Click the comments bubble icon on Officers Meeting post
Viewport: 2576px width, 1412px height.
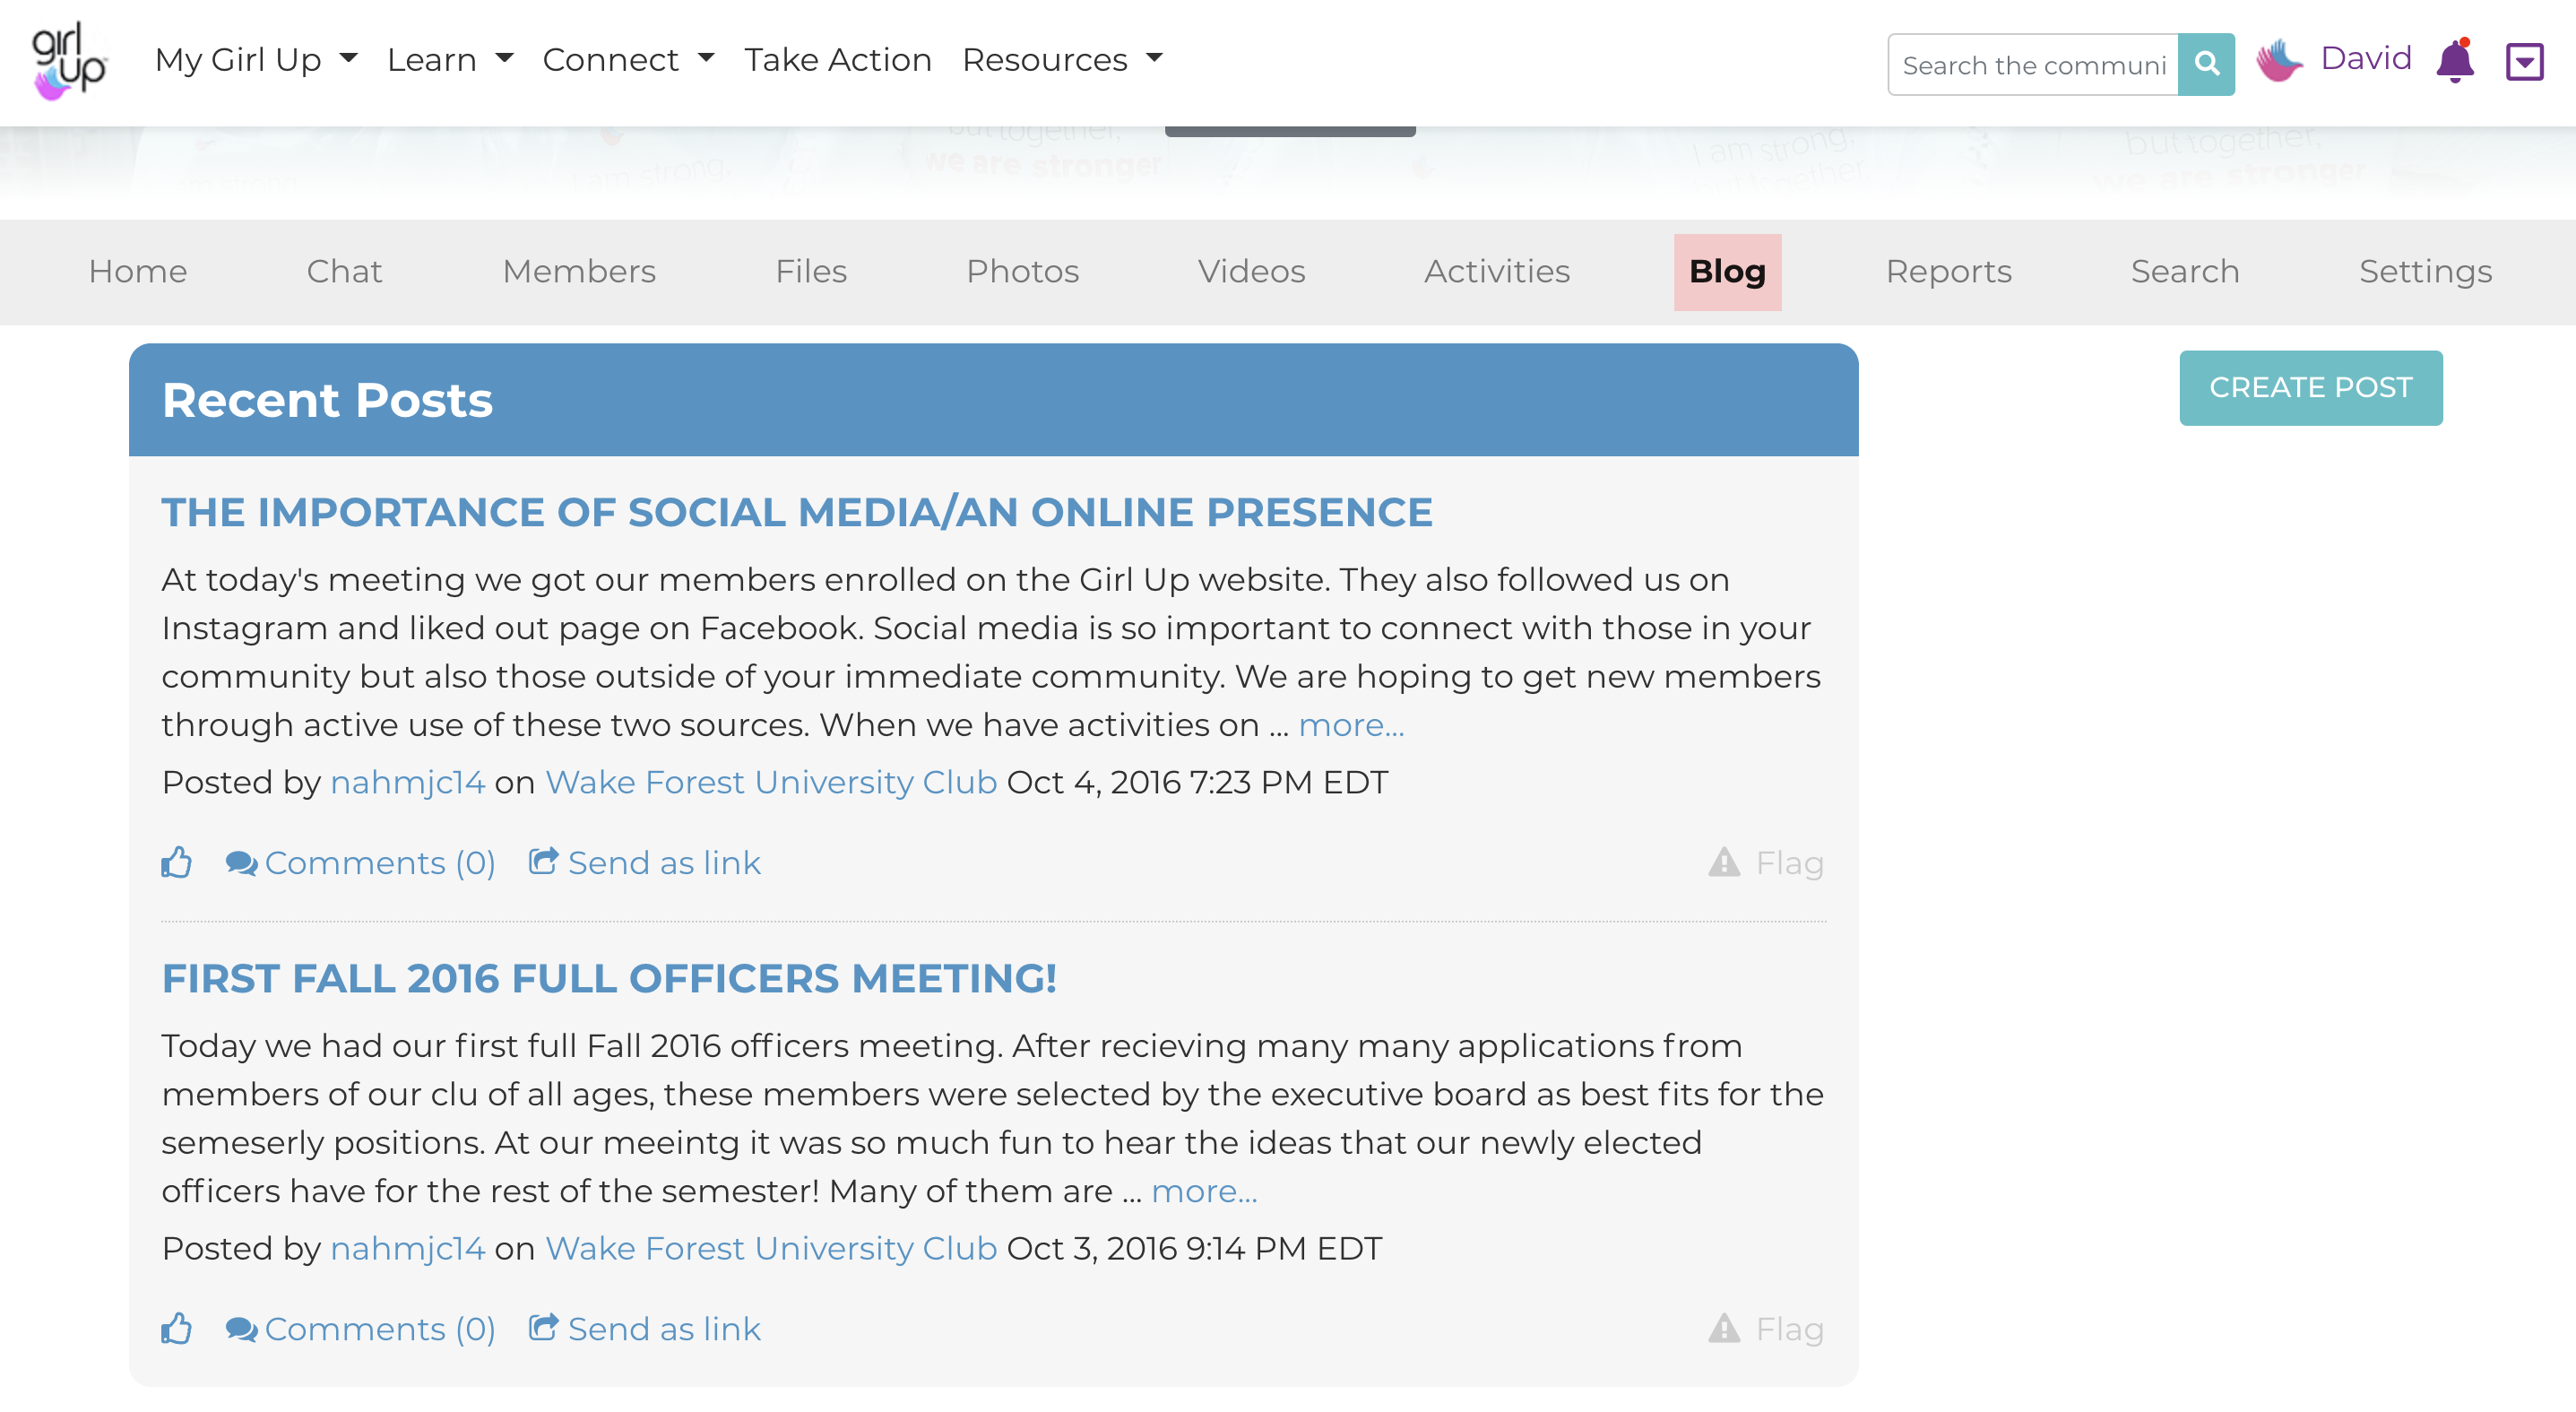pos(242,1329)
